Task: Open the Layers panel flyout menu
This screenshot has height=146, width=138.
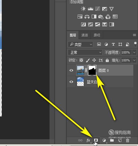Action: tap(134, 35)
